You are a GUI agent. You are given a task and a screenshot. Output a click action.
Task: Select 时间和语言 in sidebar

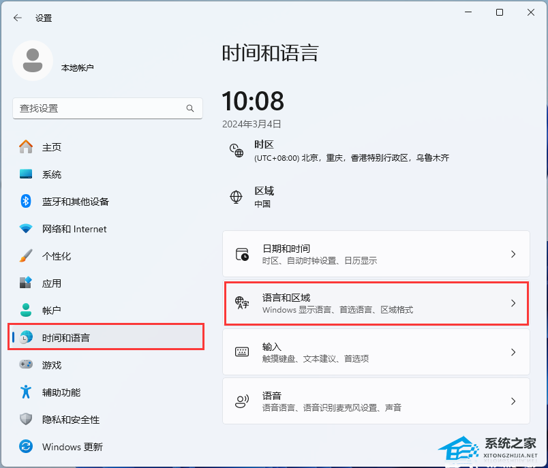coord(106,337)
